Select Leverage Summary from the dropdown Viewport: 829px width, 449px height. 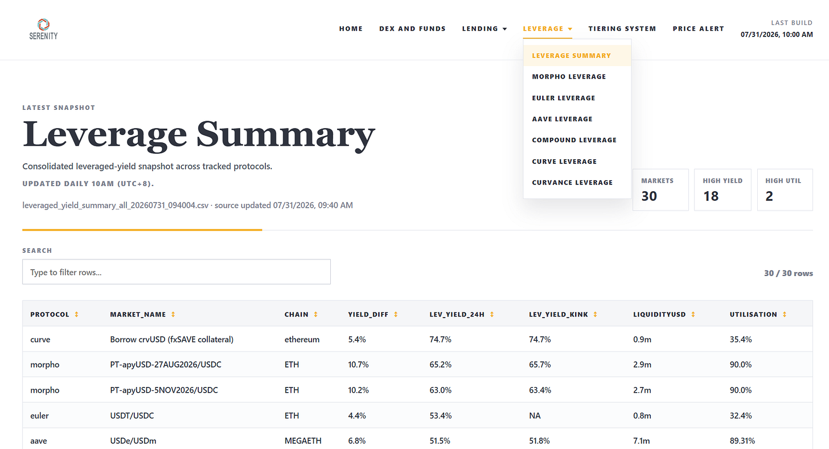pyautogui.click(x=577, y=56)
